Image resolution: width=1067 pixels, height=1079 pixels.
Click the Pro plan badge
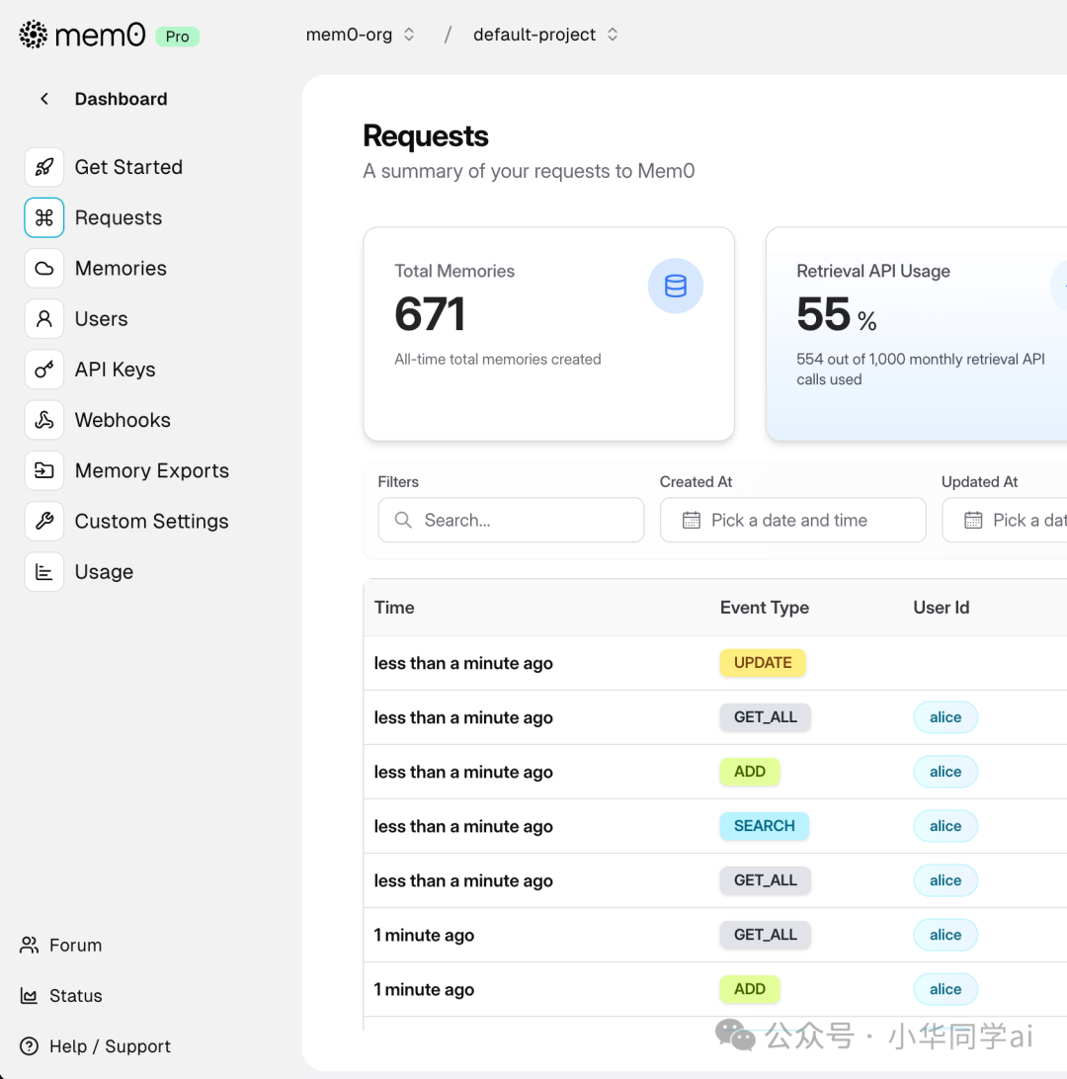click(x=178, y=37)
